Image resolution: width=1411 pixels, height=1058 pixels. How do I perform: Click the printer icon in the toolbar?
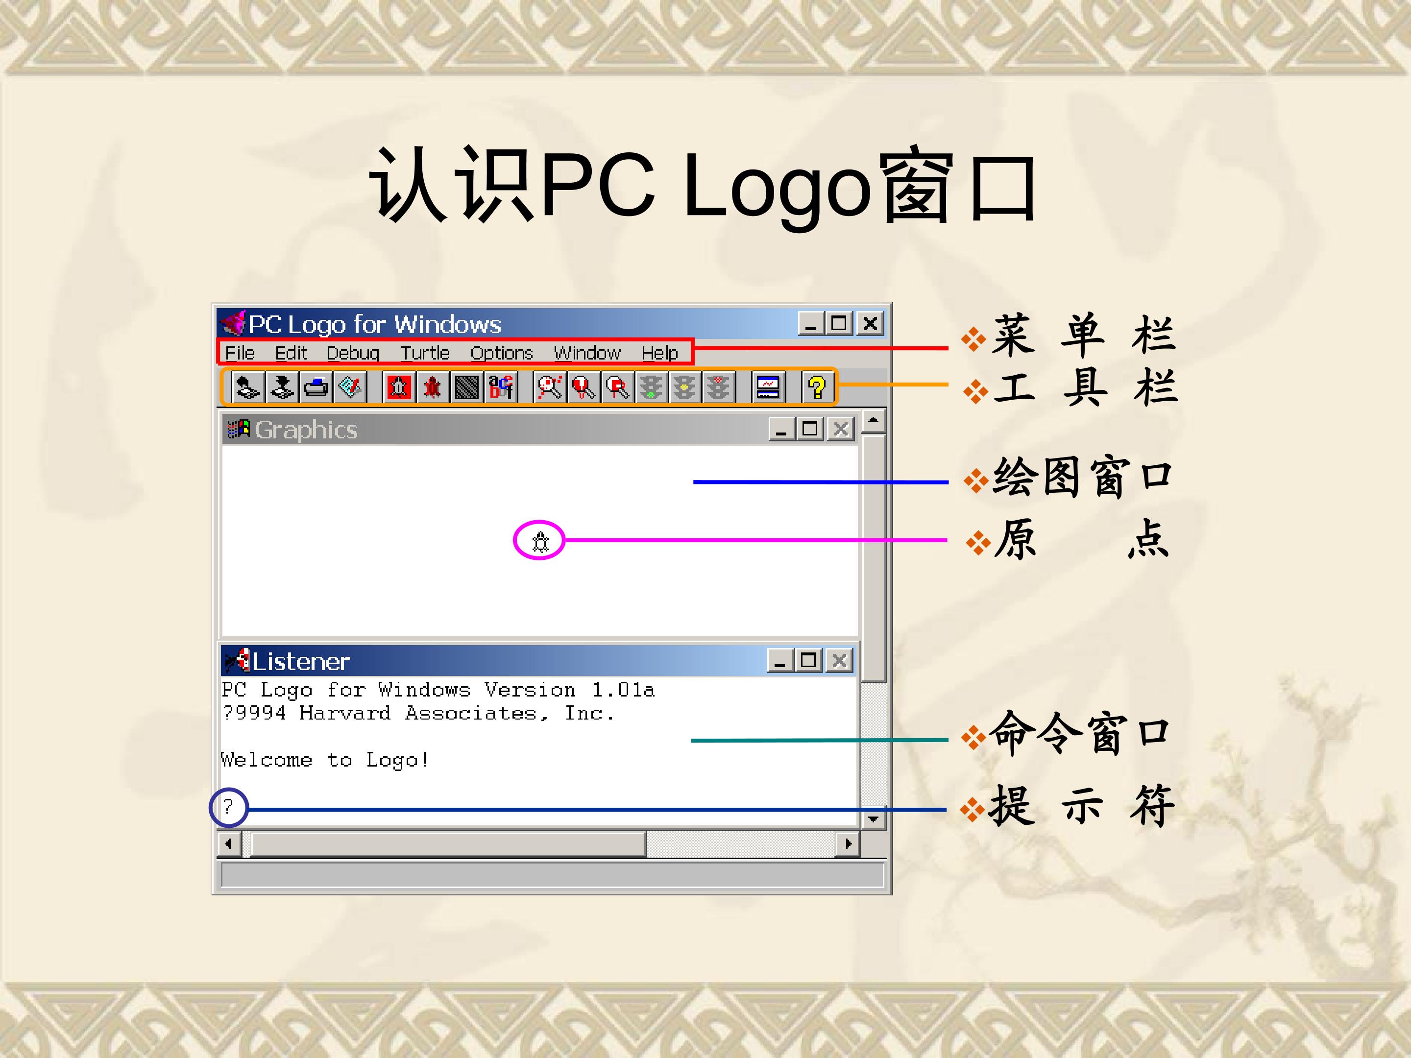316,387
